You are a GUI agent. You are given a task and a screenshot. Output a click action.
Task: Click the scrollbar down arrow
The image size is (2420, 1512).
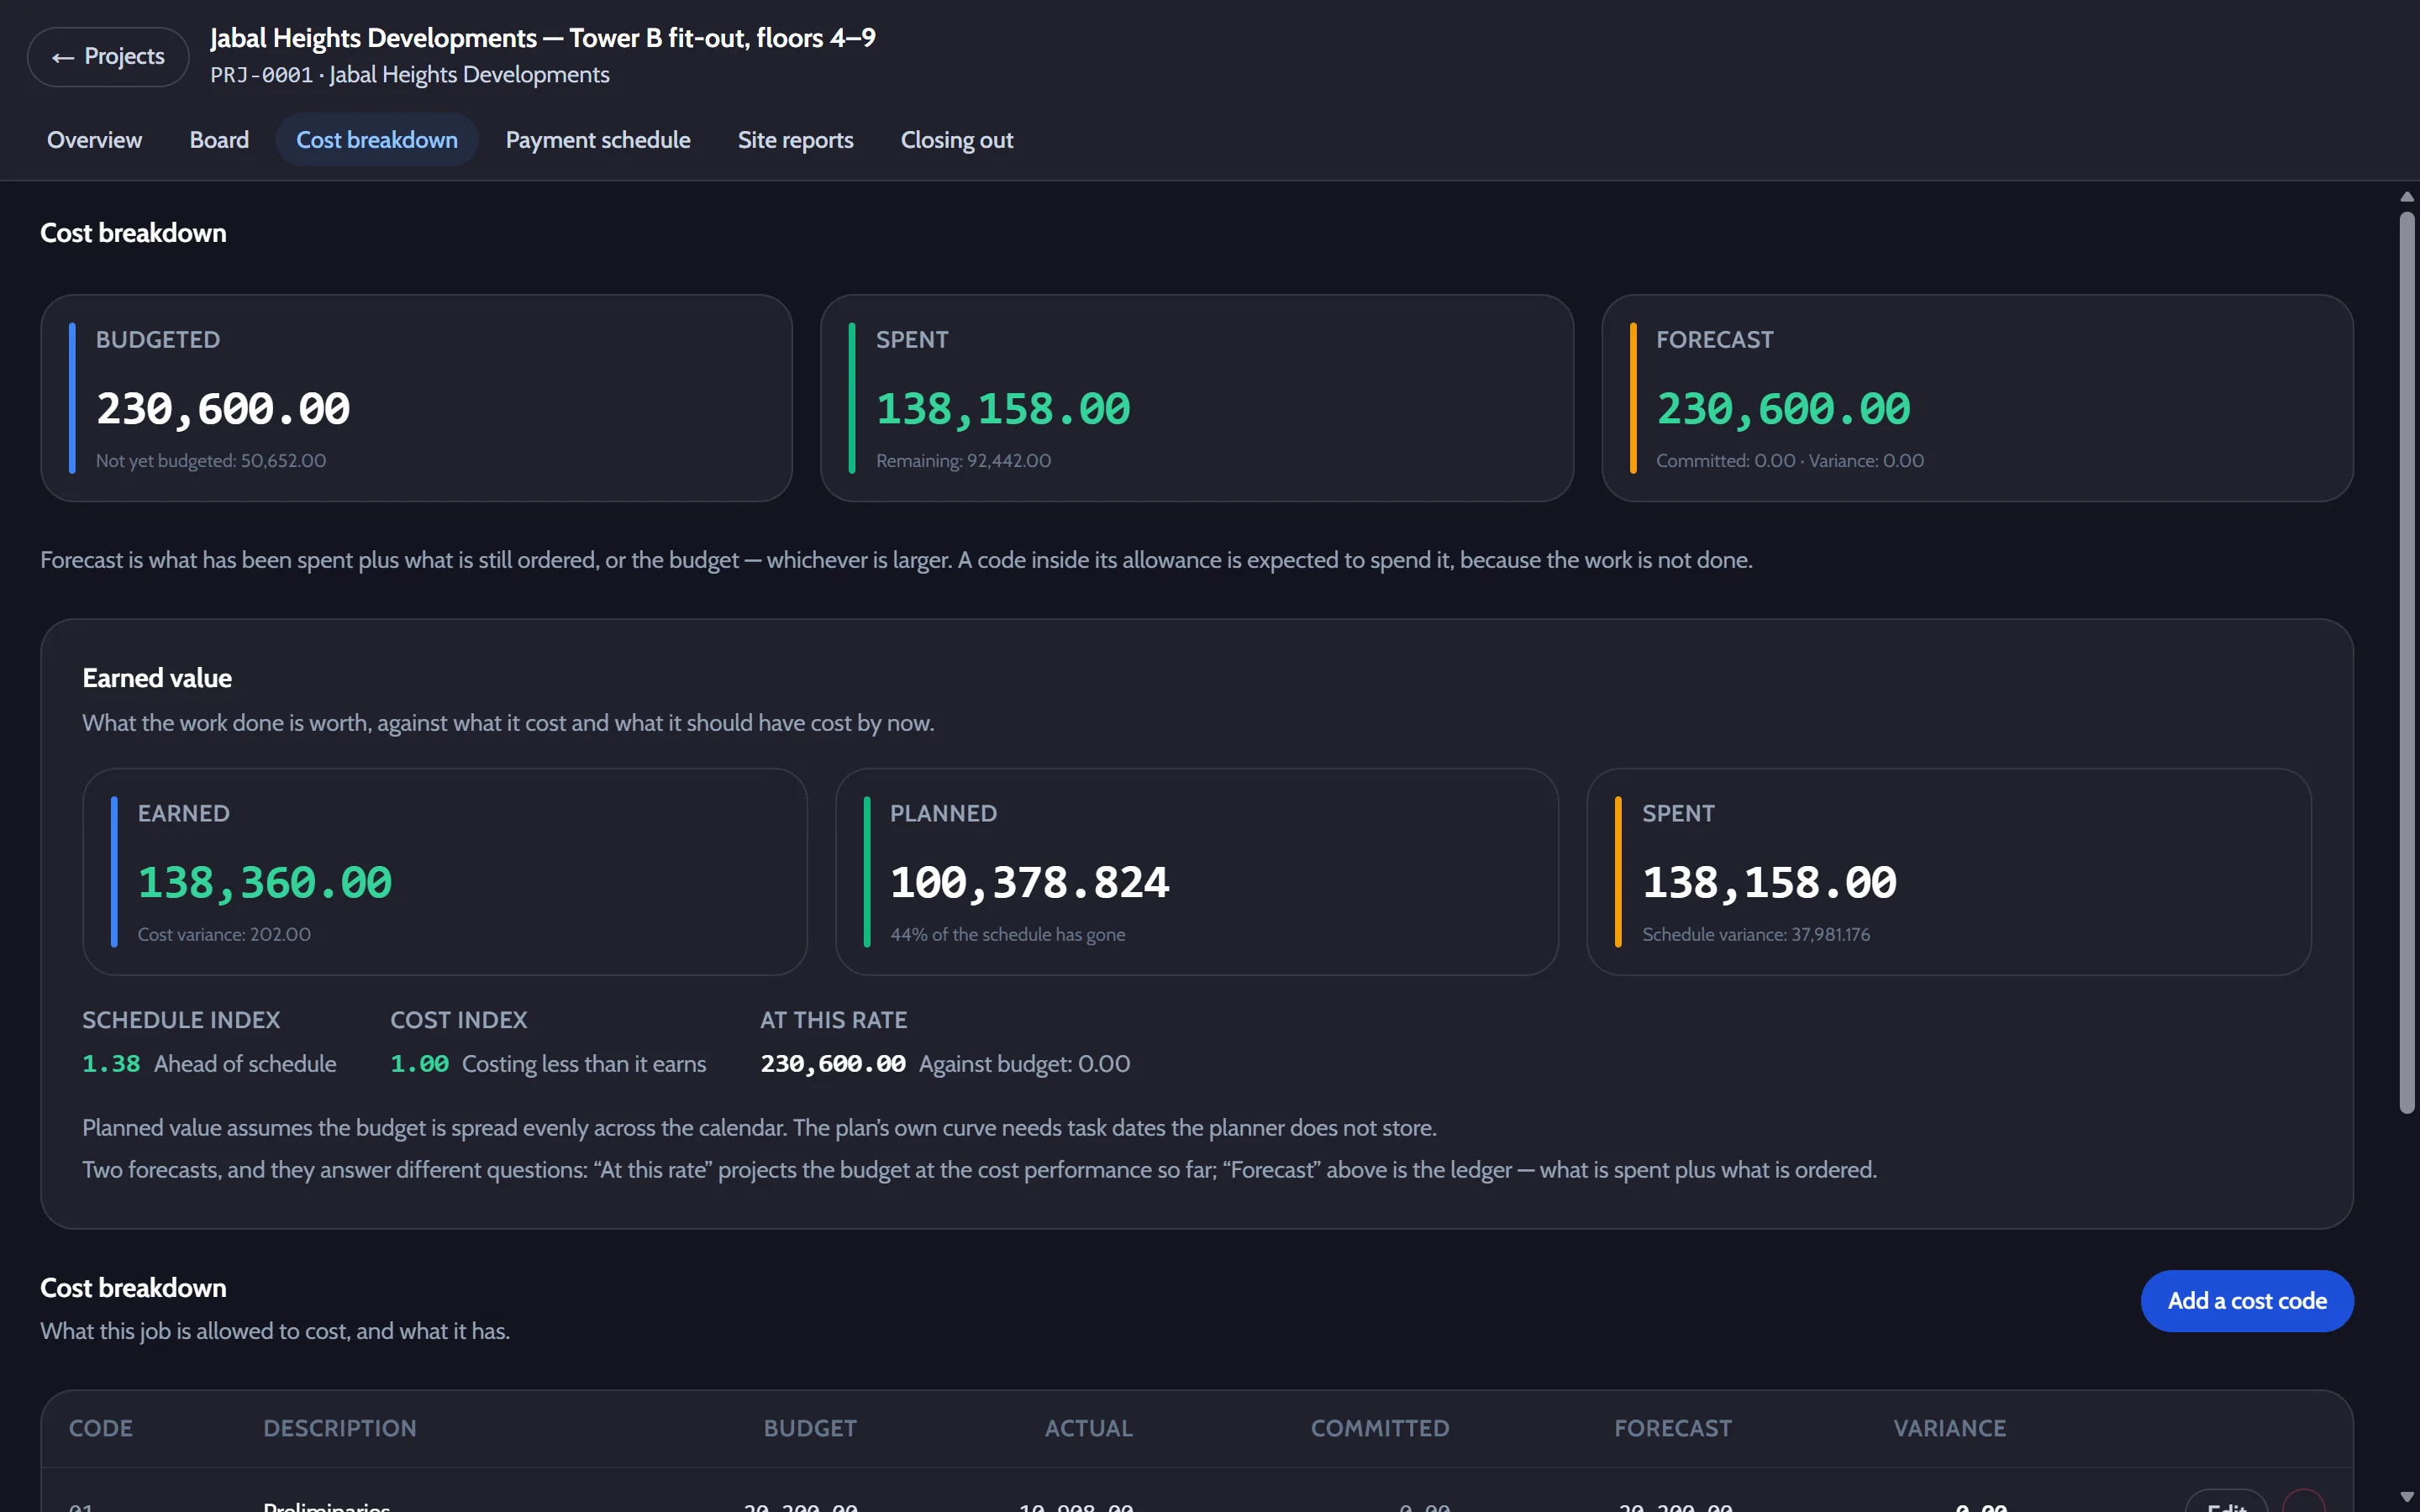coord(2407,1497)
